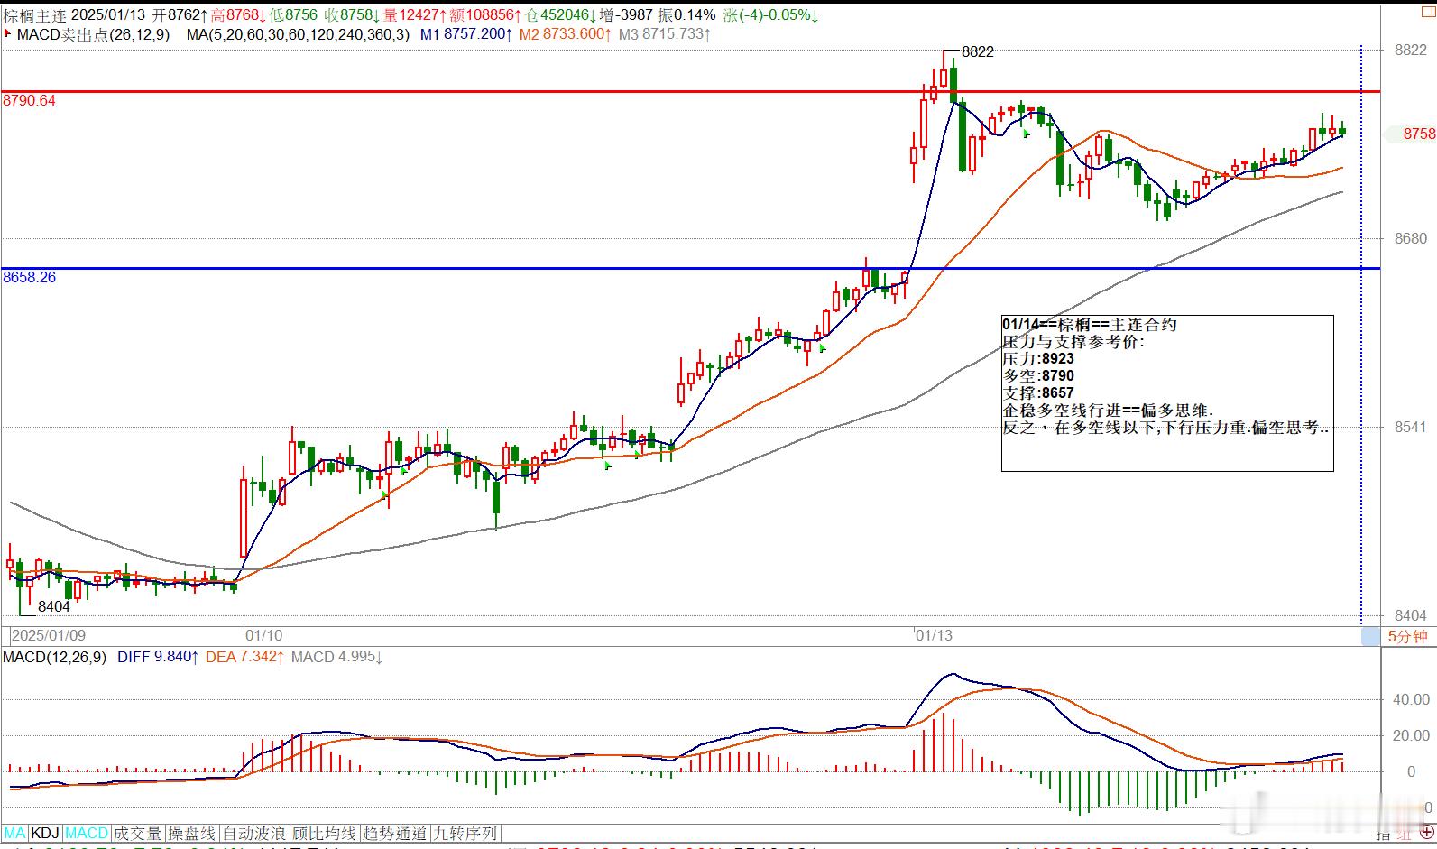Click the 8822 high price annotation
This screenshot has height=849, width=1437.
click(978, 52)
